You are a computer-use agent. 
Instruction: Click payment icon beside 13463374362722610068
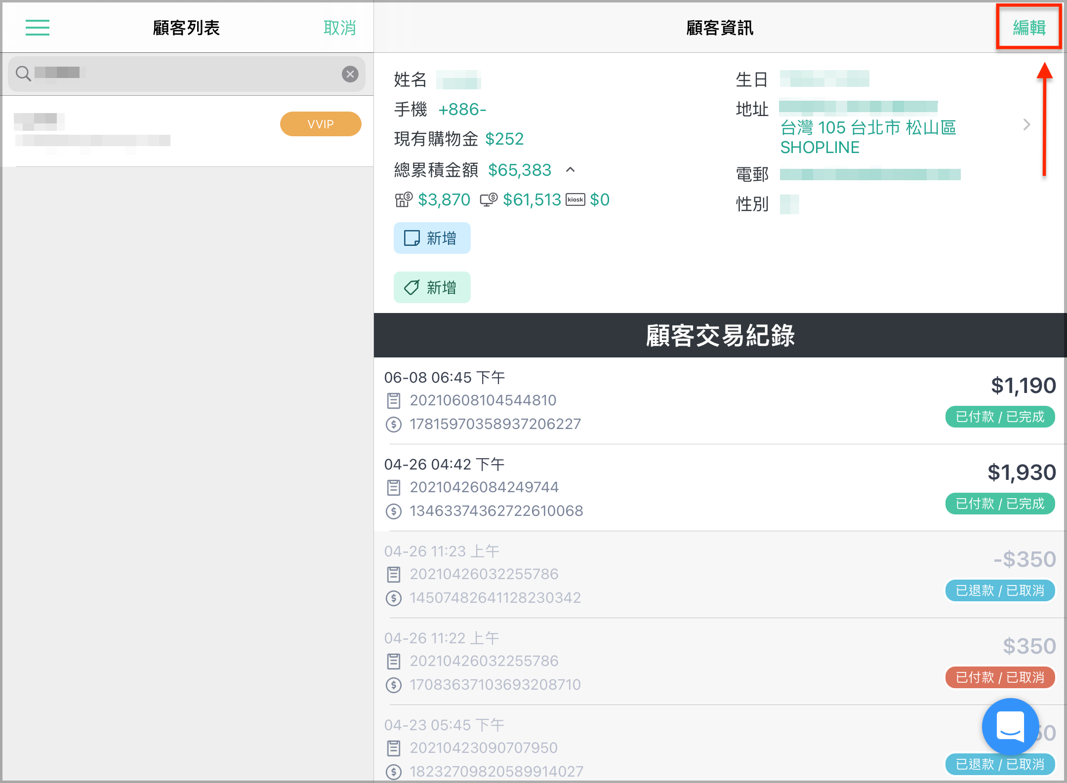click(394, 511)
